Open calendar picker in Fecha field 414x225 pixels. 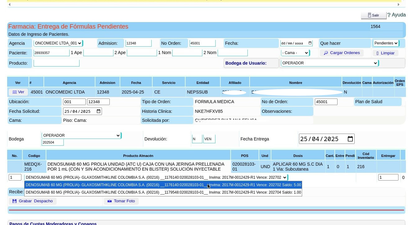click(x=310, y=43)
